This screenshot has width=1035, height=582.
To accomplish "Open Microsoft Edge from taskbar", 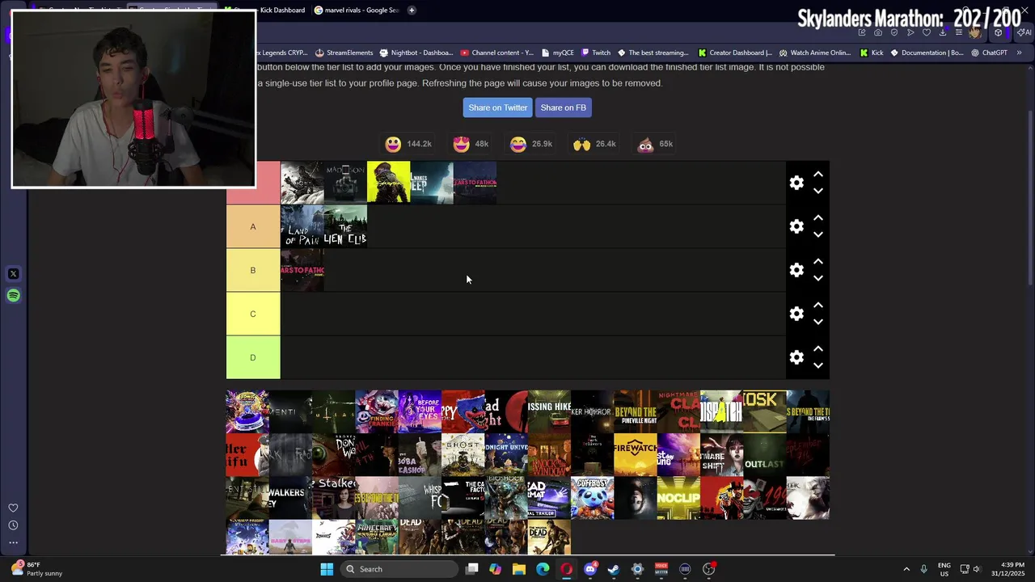I will (543, 569).
